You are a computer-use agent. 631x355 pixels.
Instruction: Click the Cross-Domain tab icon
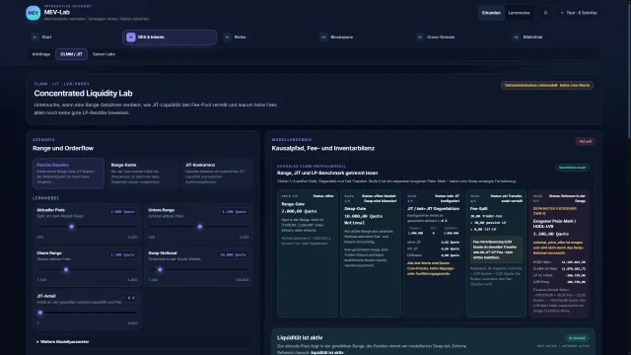419,37
